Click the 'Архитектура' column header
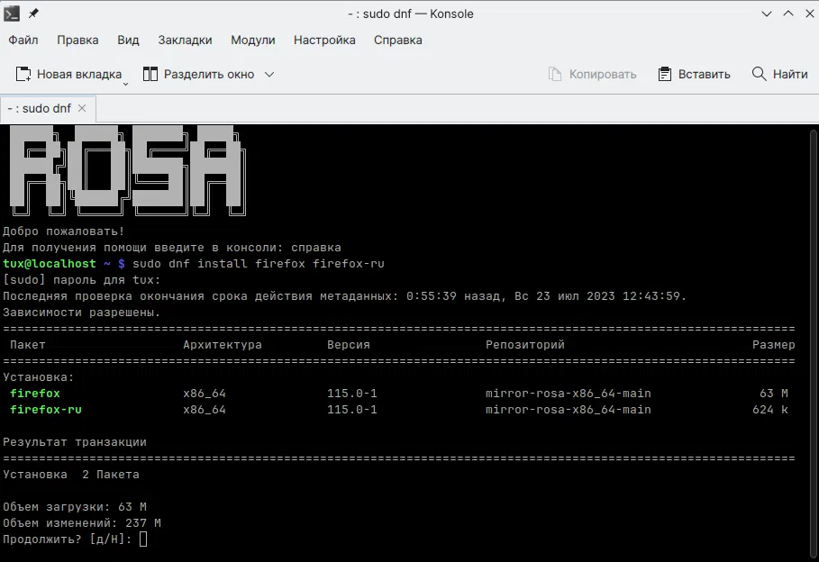The height and width of the screenshot is (562, 819). (223, 345)
